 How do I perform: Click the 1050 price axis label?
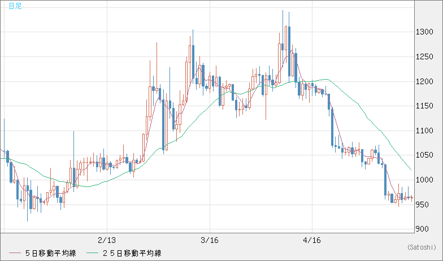click(424, 155)
